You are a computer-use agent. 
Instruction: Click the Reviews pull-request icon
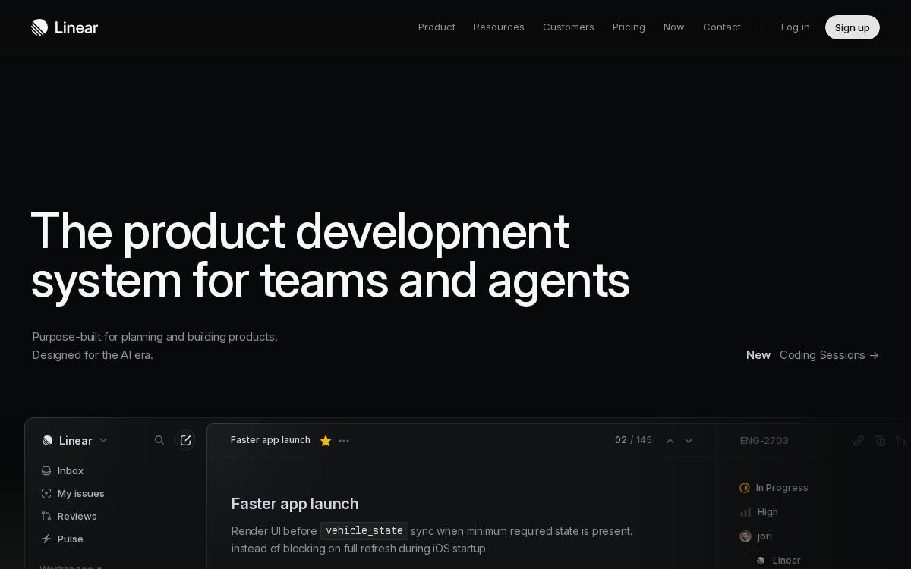click(46, 516)
